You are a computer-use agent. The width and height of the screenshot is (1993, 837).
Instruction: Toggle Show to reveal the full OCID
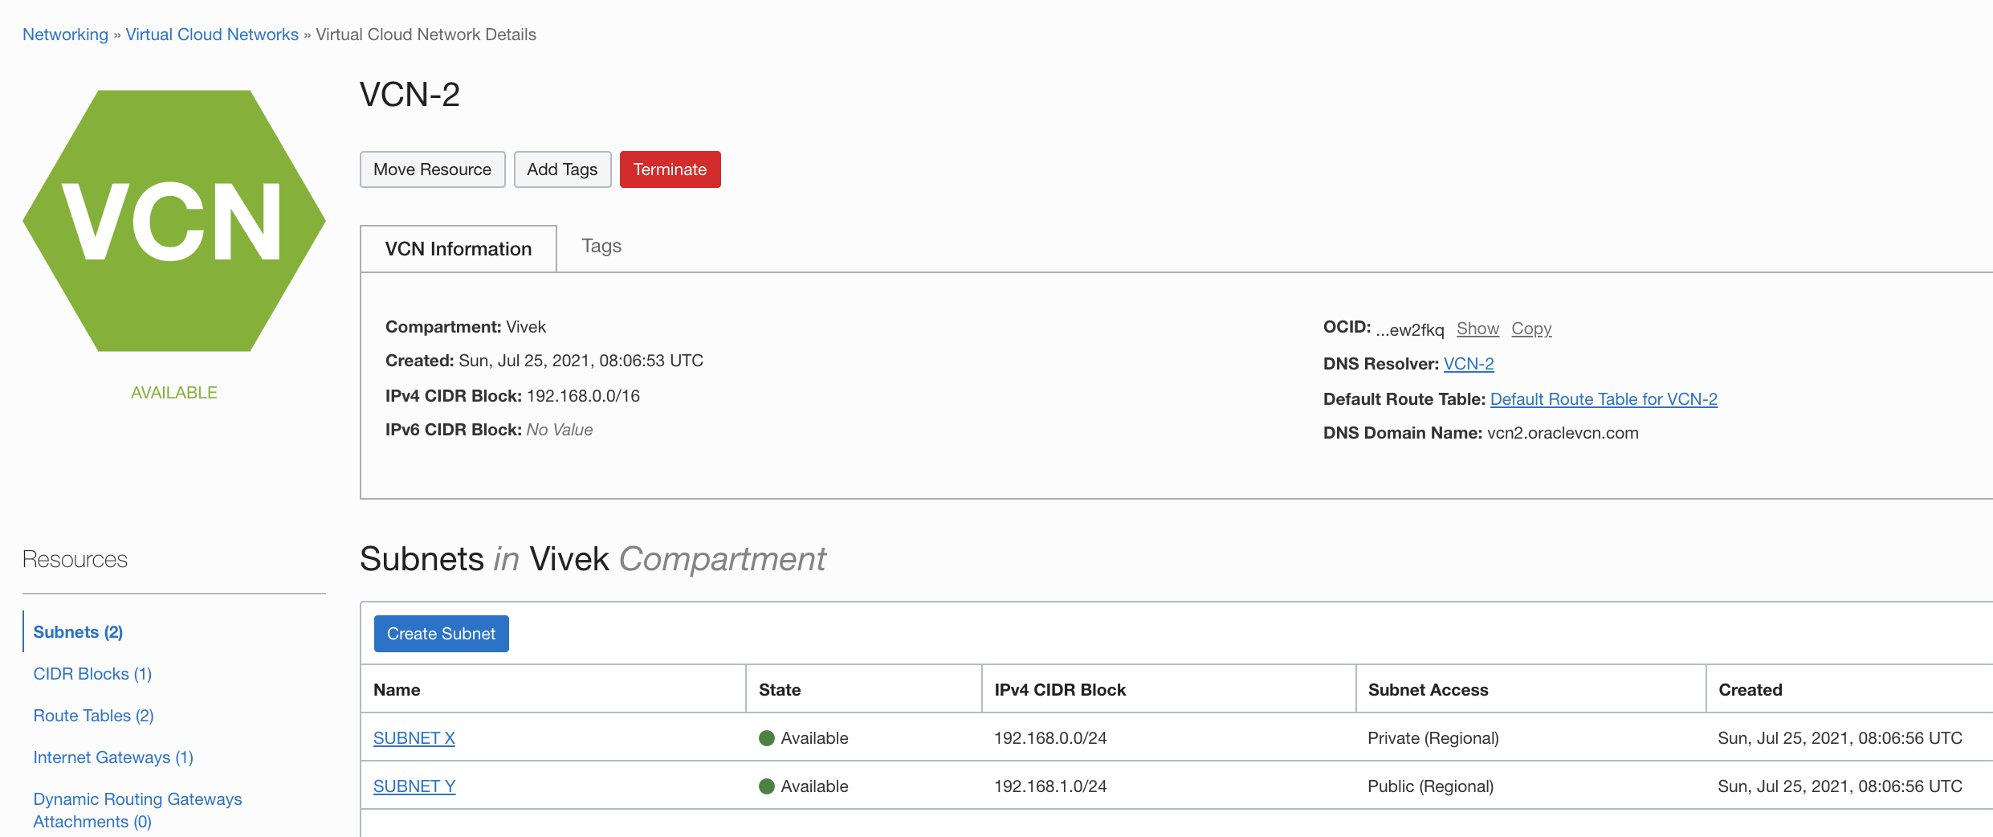(x=1477, y=328)
